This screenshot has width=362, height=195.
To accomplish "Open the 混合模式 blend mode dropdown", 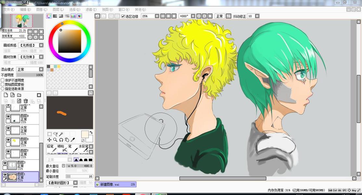I will (x=41, y=69).
